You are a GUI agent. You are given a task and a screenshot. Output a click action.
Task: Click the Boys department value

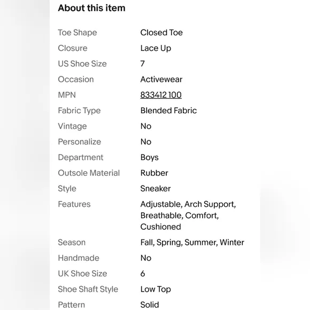149,158
